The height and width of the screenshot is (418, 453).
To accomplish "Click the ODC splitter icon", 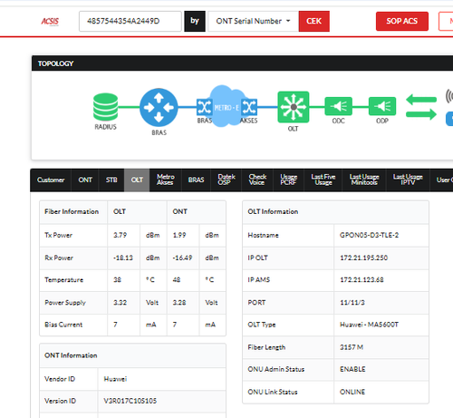I will 338,106.
